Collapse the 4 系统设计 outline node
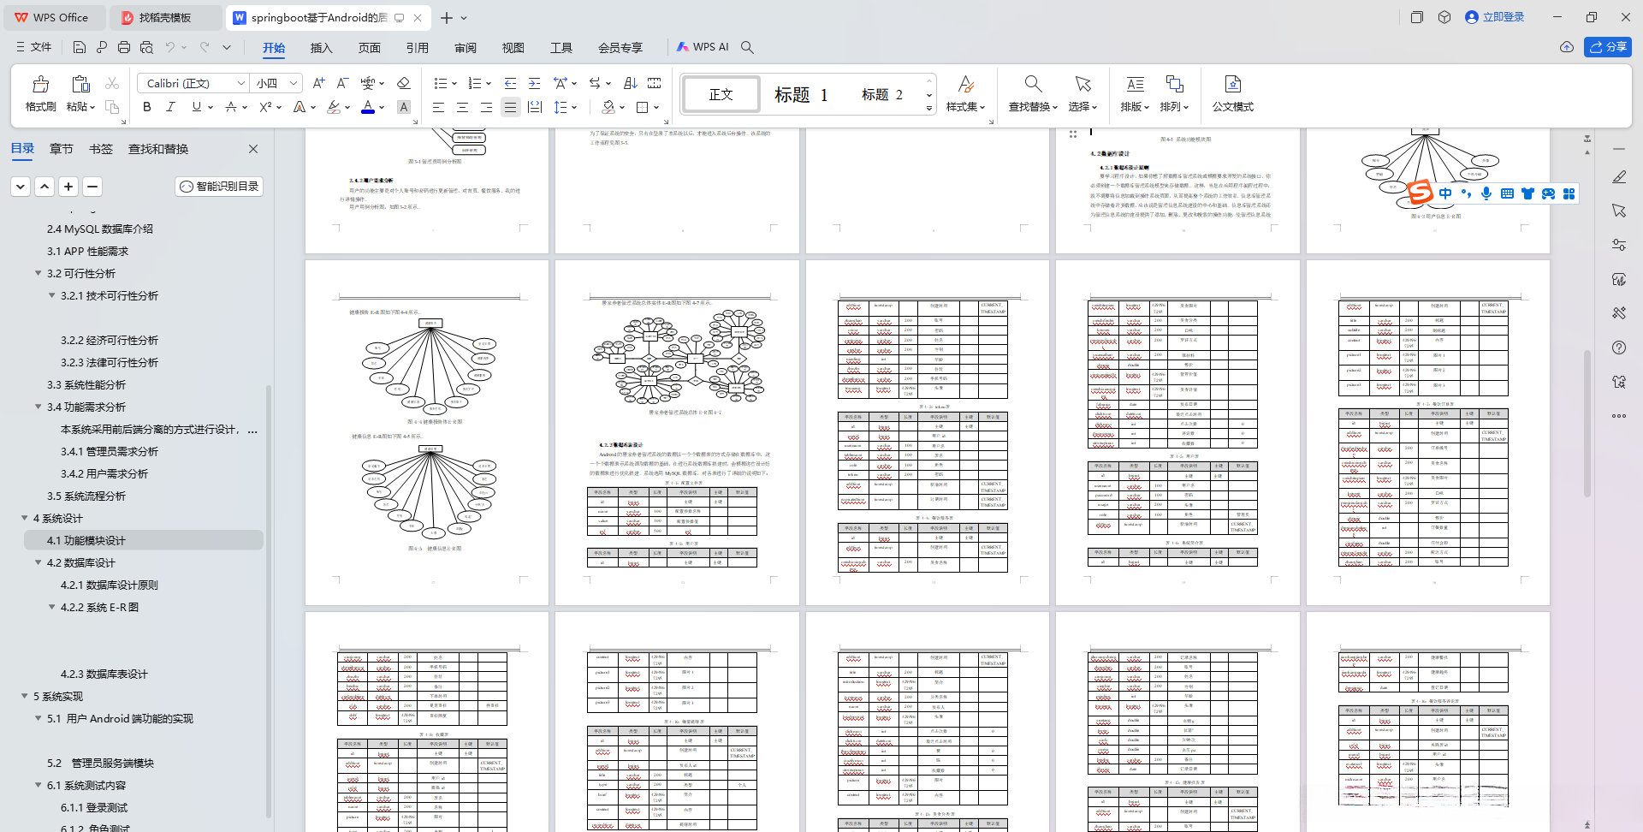Screen dimensions: 1643x832 pos(24,518)
